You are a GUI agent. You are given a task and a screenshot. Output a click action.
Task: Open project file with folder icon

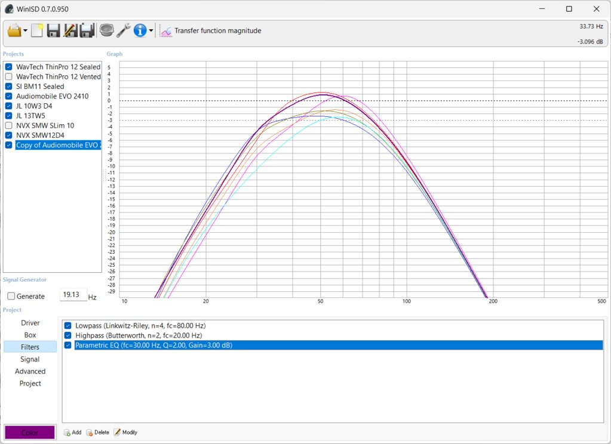coord(14,30)
